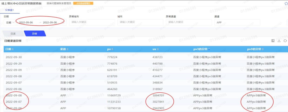The image size is (288, 112).
Task: Select uv value 348834
Action: tap(157, 83)
